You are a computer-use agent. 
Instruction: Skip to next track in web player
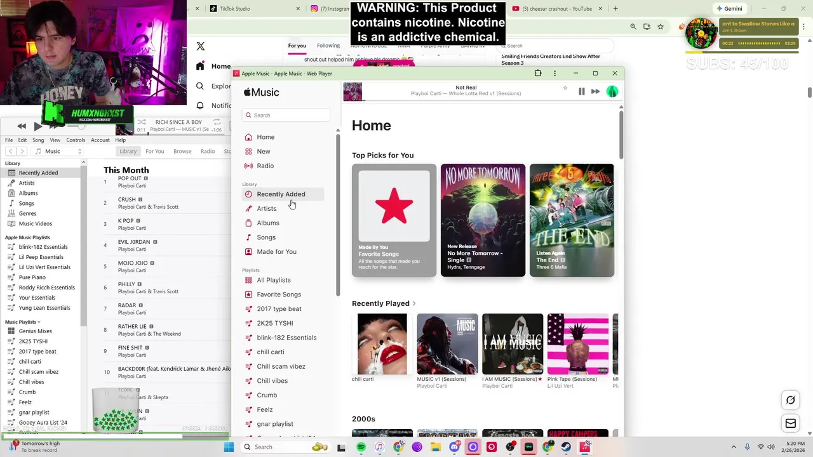tap(595, 91)
